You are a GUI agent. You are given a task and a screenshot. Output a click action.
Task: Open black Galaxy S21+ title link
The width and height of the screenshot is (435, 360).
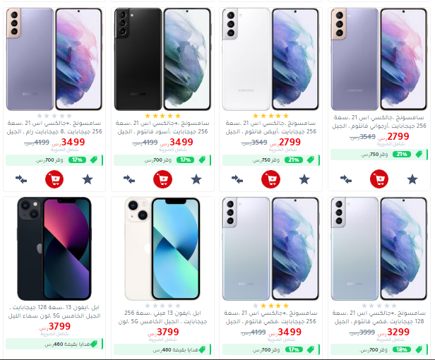162,127
